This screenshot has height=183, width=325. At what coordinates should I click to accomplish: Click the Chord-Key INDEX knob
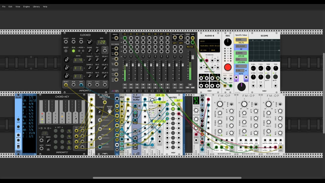pos(48,141)
